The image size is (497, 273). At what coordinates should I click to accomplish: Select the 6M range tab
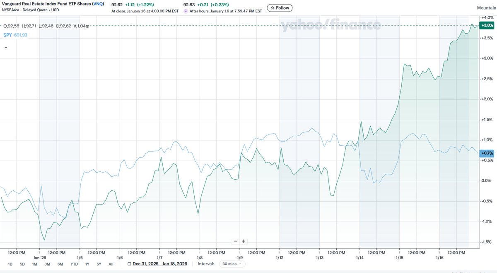click(60, 264)
